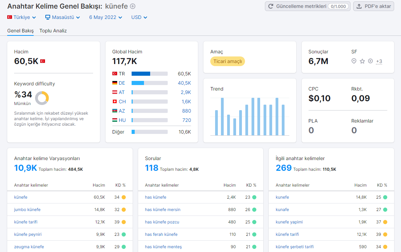Open the USD currency dropdown
Image resolution: width=401 pixels, height=252 pixels.
(139, 17)
